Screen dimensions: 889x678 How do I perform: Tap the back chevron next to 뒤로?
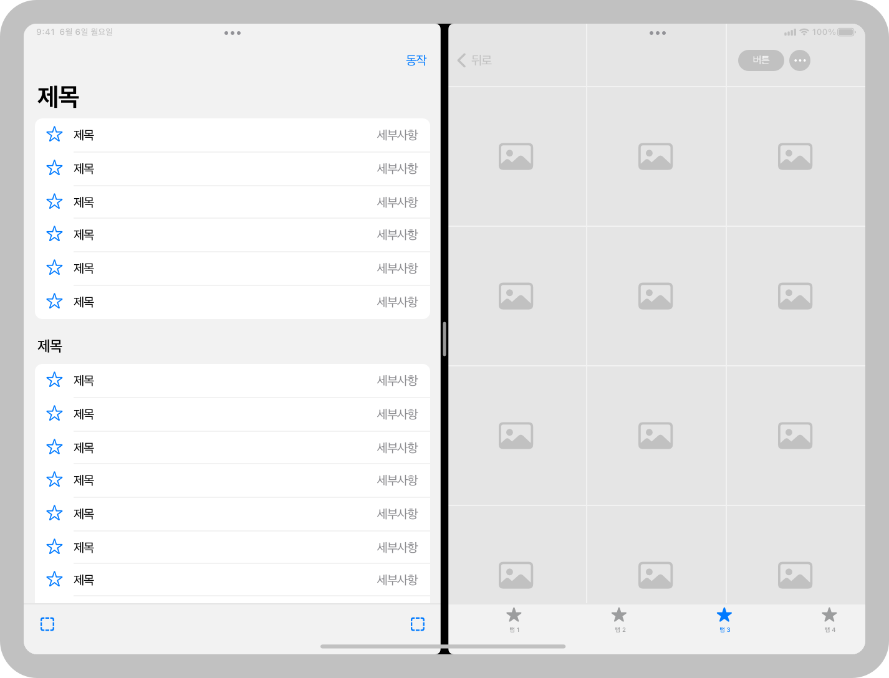click(x=461, y=60)
